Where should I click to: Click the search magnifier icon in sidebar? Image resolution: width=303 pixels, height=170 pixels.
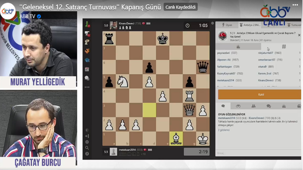[87, 148]
